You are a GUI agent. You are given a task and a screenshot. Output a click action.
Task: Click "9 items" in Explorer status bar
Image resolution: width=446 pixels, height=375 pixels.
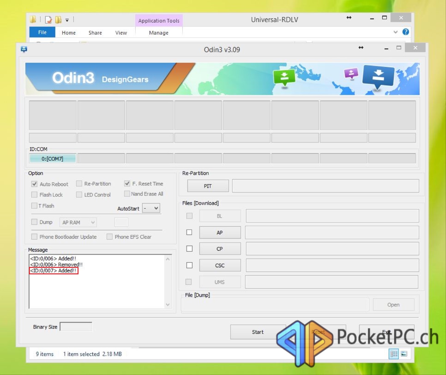(45, 354)
